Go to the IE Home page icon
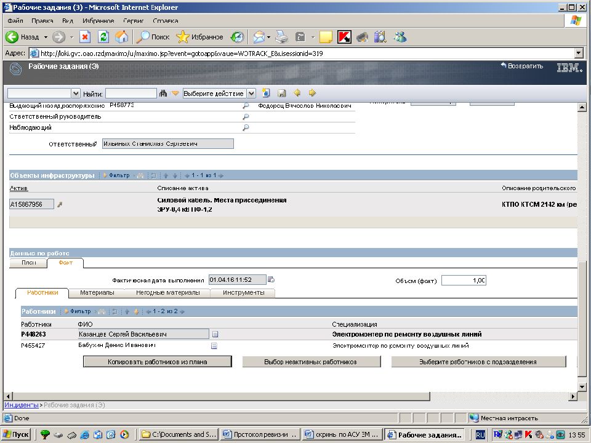 pos(121,37)
